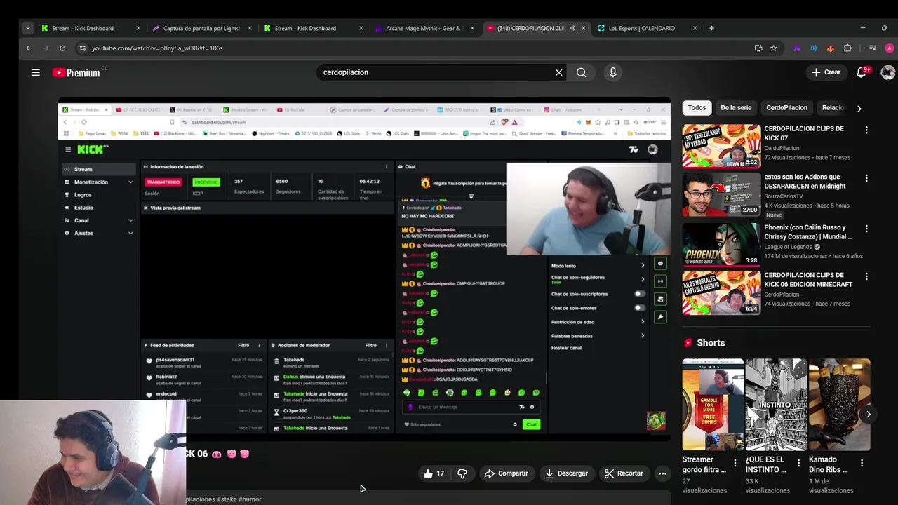Click the install app icon in address bar
898x505 pixels.
pos(758,48)
